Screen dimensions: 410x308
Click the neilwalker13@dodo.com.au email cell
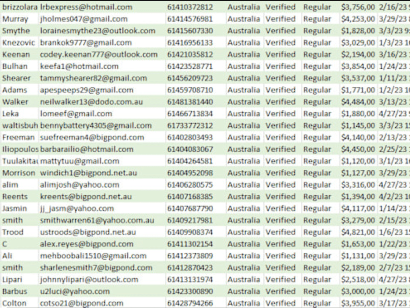[102, 102]
